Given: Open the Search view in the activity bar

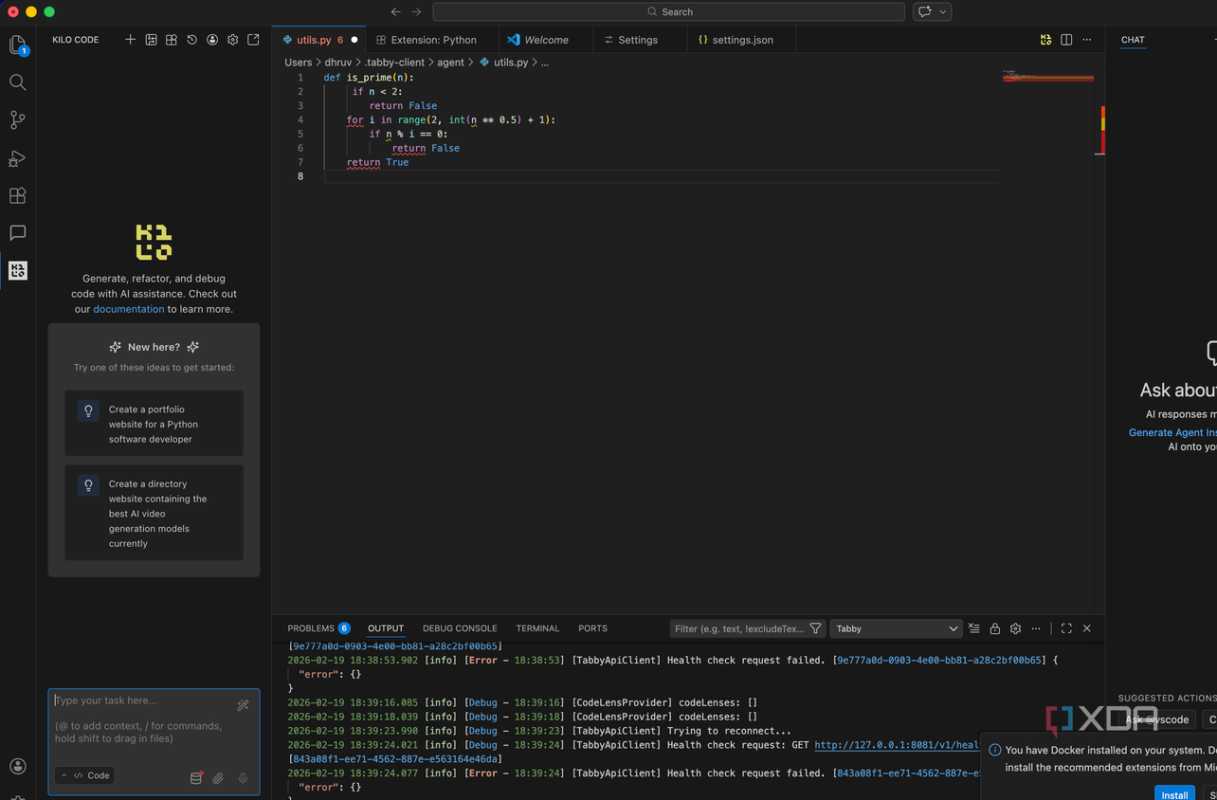Looking at the screenshot, I should [17, 82].
